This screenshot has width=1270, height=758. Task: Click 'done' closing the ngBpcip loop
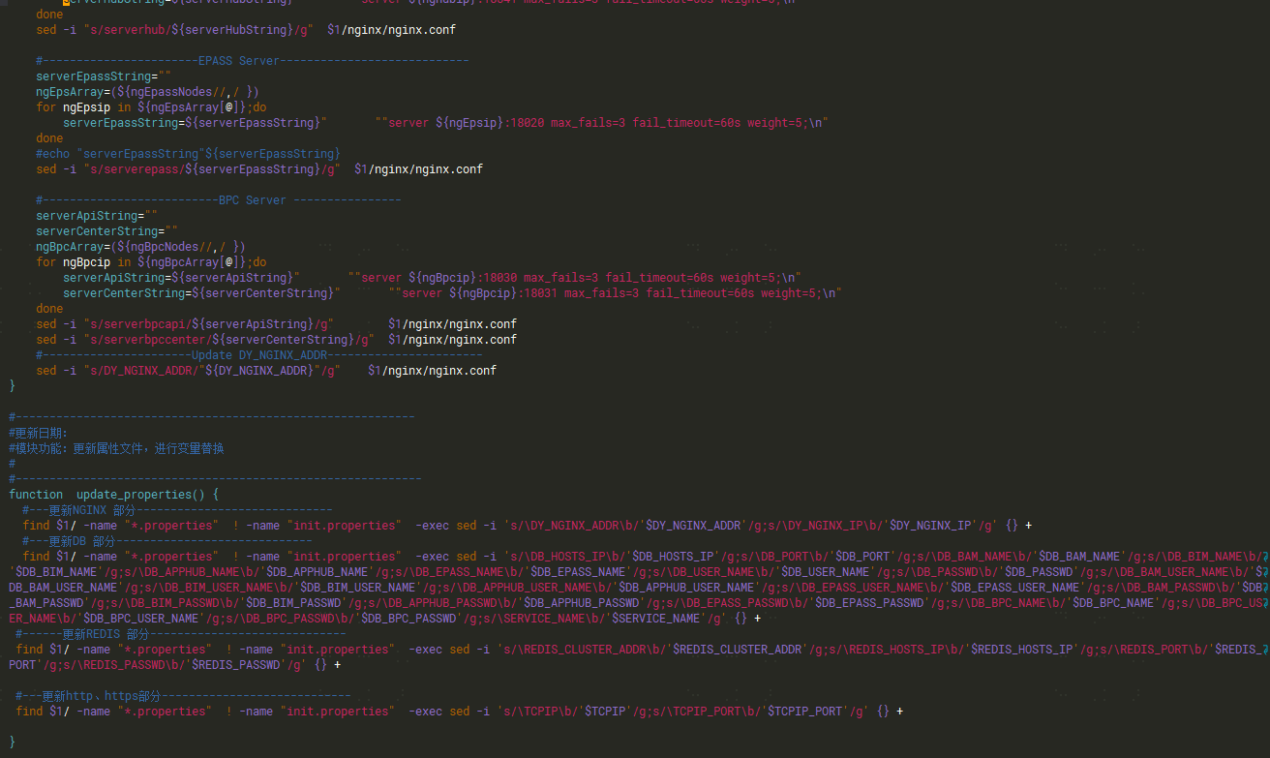(49, 309)
